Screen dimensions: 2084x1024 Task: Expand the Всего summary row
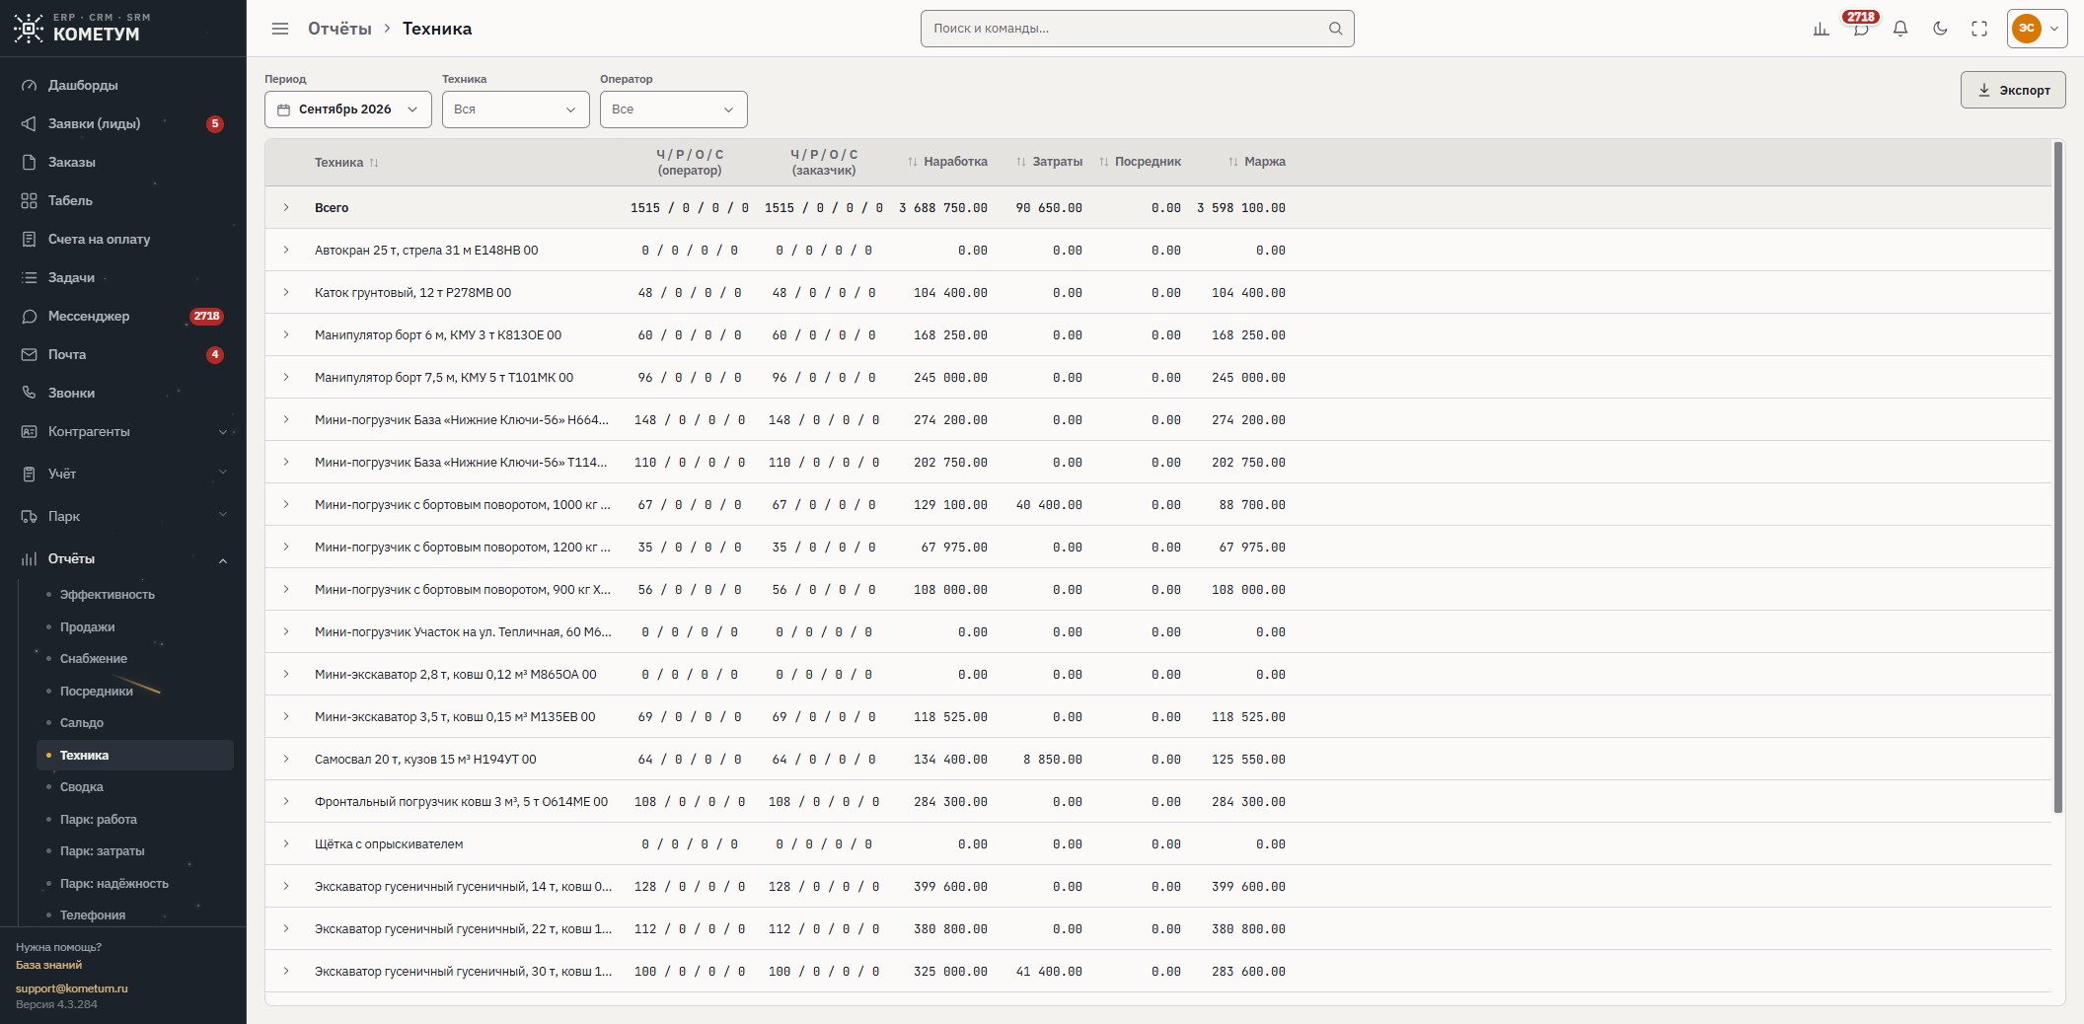point(286,207)
